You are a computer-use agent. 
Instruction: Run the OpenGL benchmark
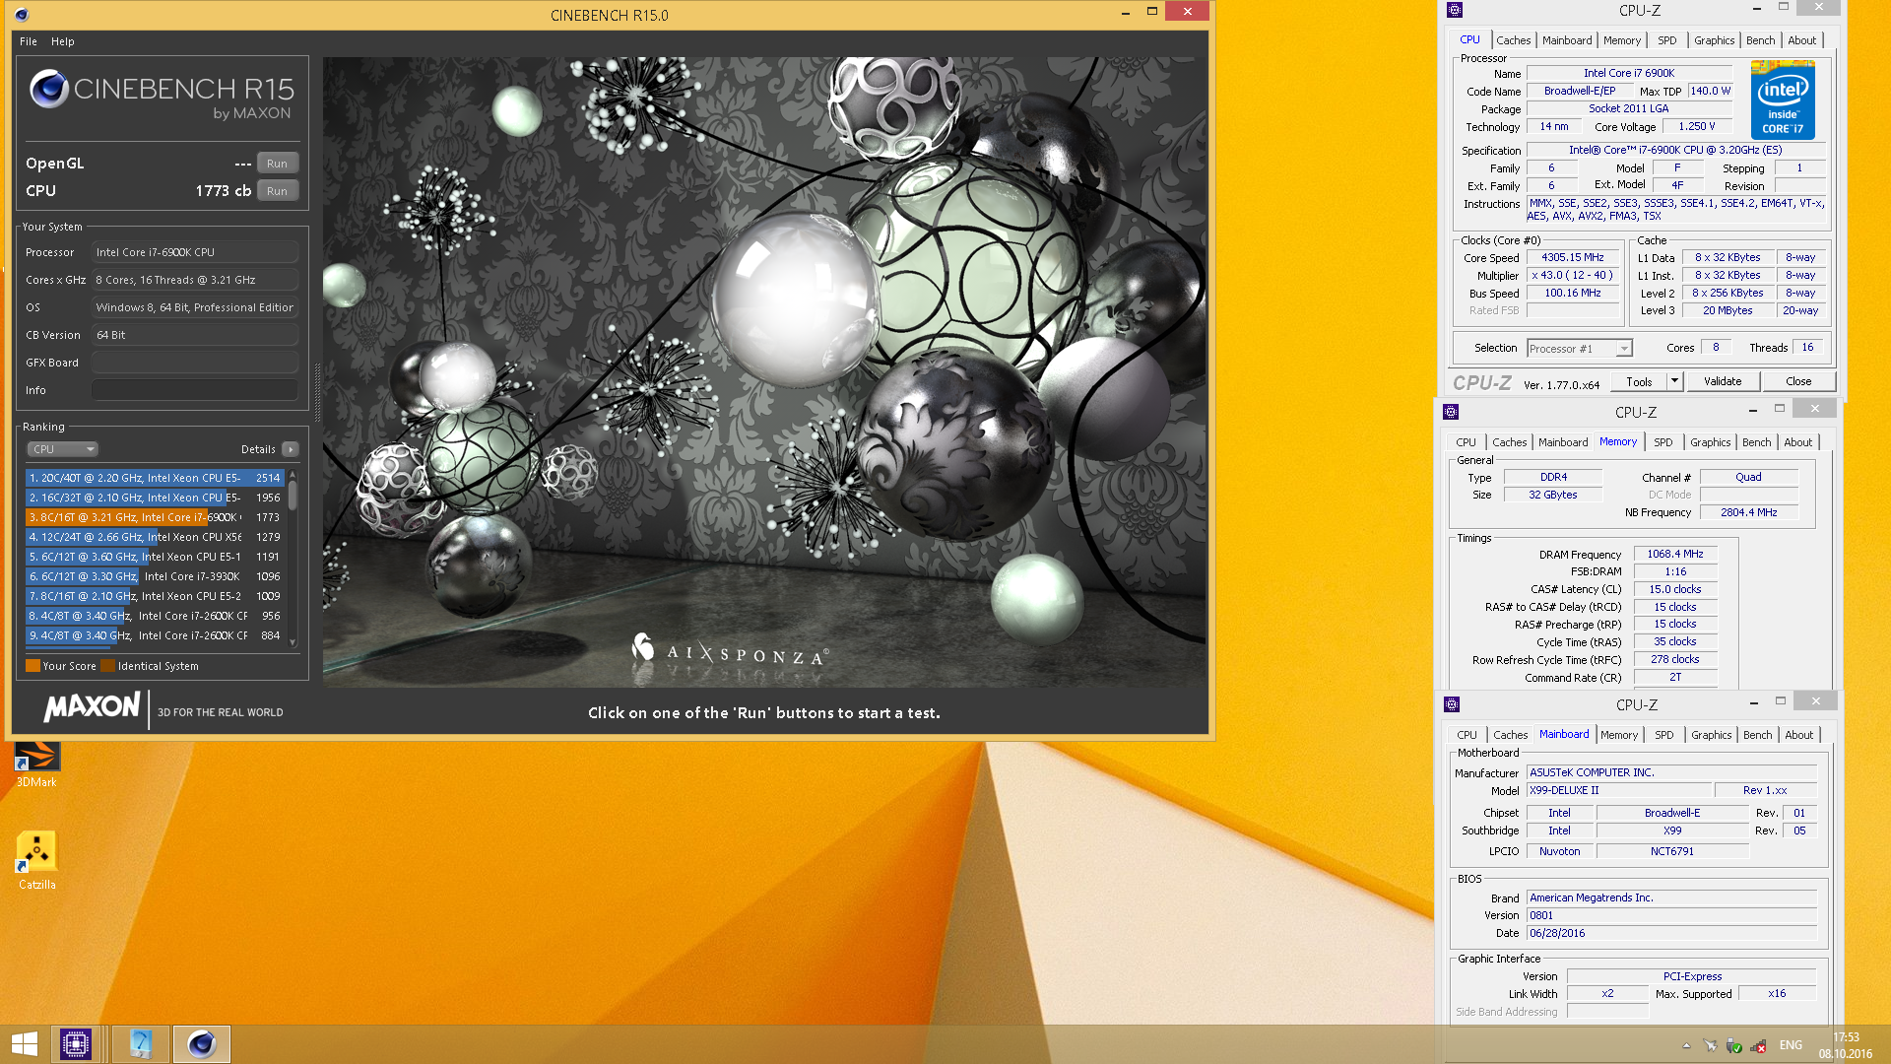tap(277, 164)
